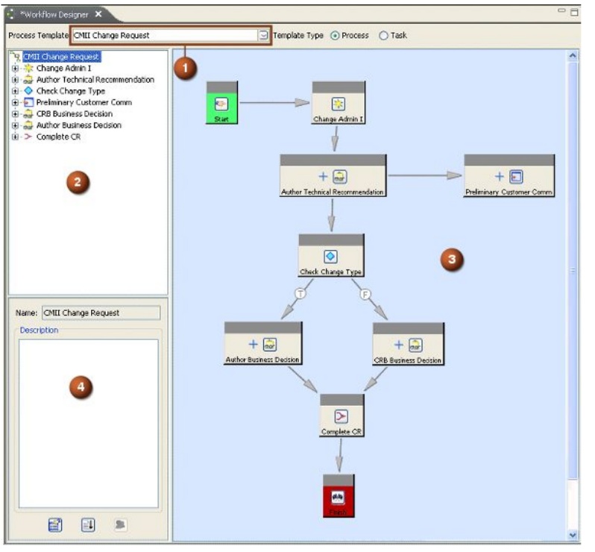
Task: Click the T (true) path marker
Action: 300,293
